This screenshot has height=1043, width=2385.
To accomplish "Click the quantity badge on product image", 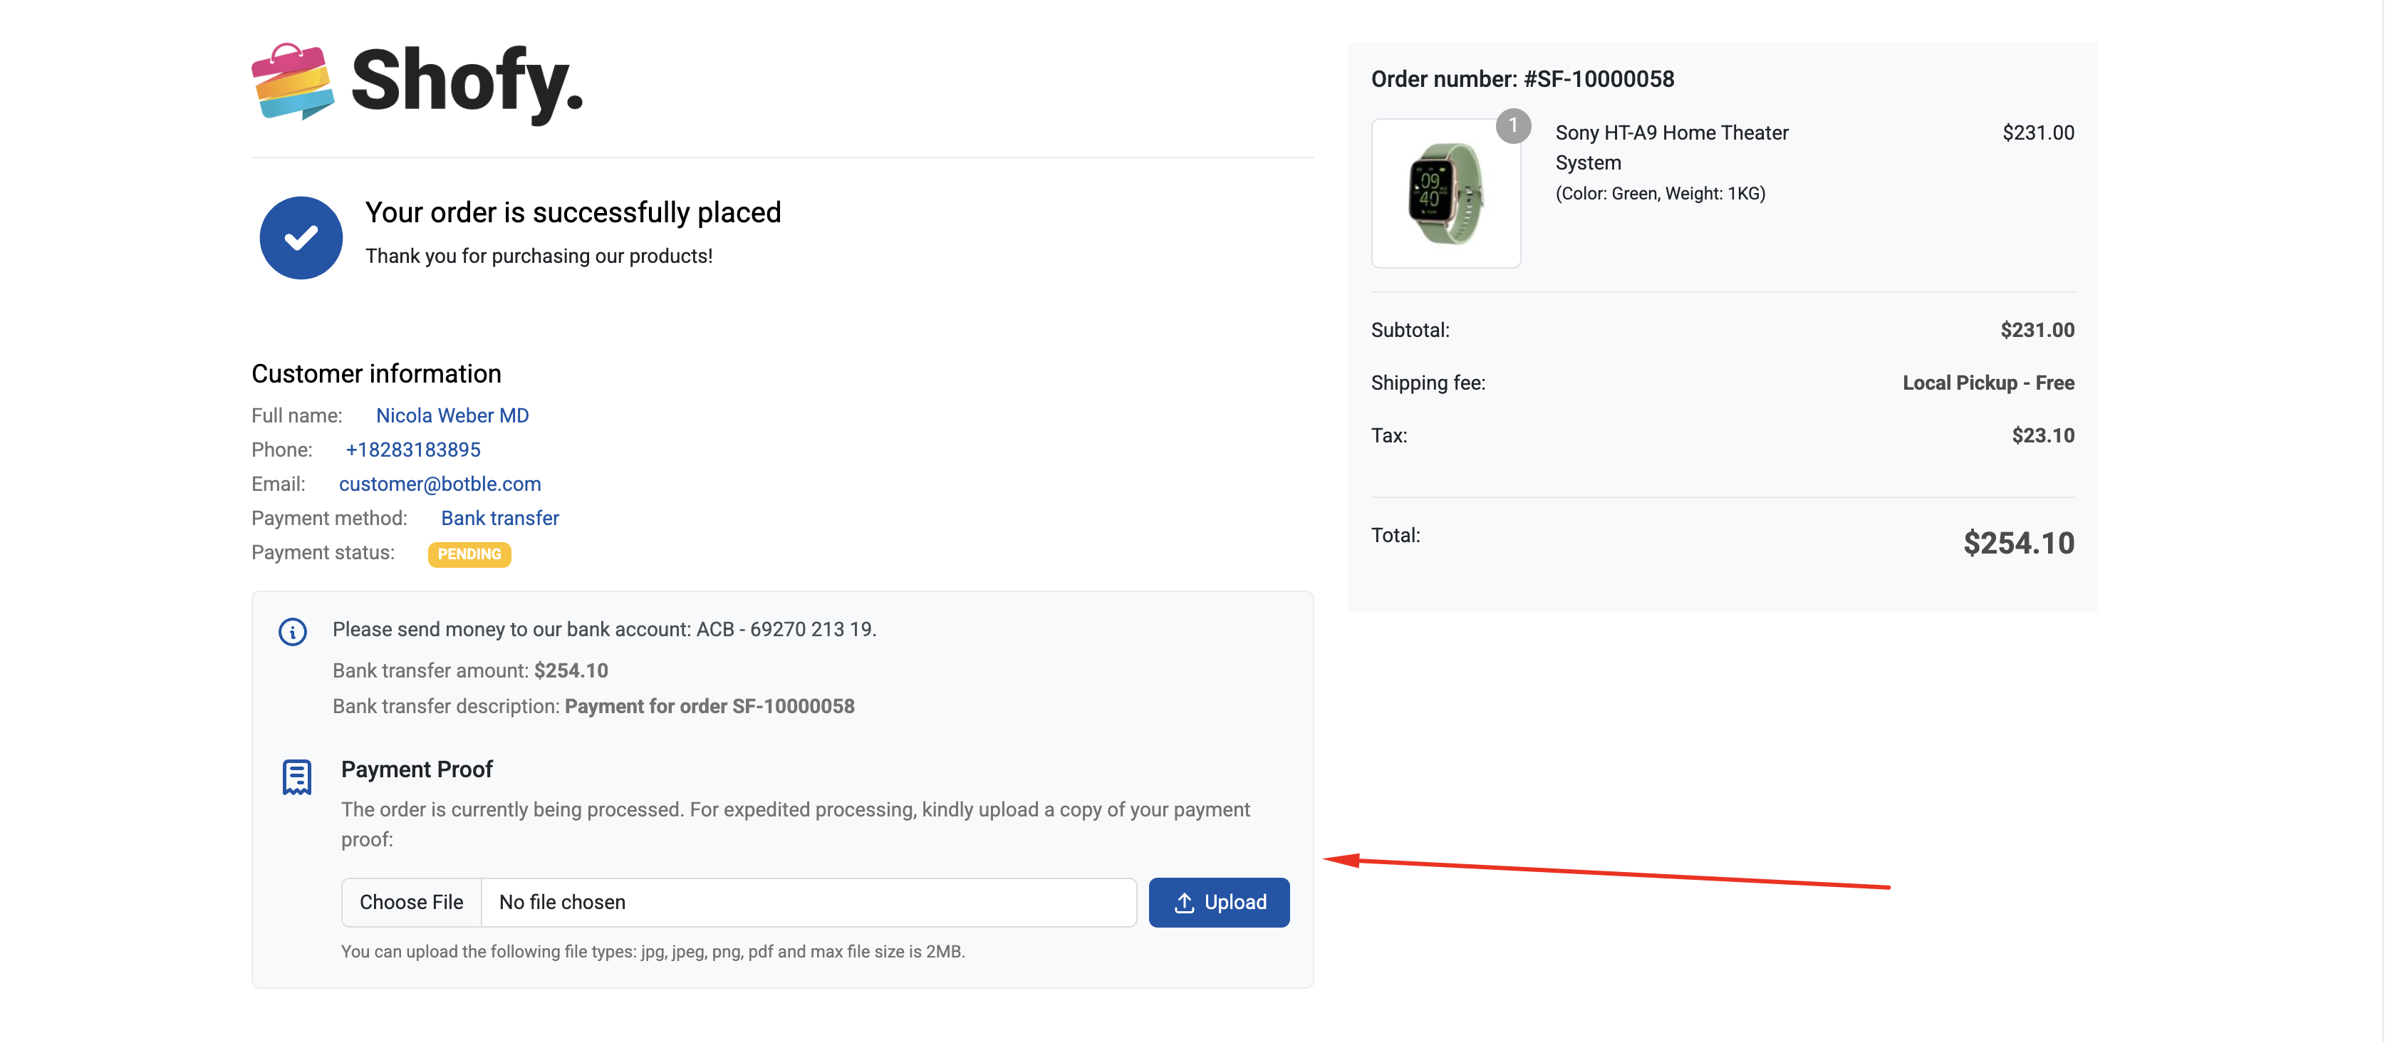I will (x=1513, y=125).
